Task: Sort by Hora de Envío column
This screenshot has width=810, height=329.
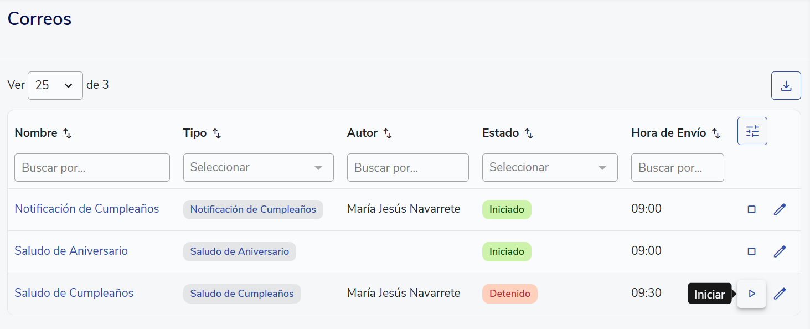Action: [x=716, y=133]
